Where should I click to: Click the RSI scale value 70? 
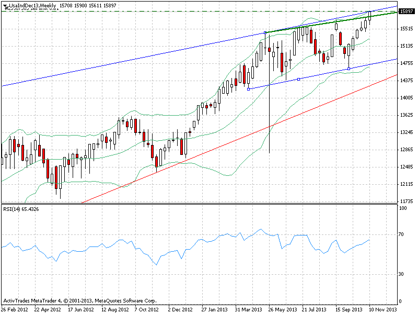click(x=401, y=234)
